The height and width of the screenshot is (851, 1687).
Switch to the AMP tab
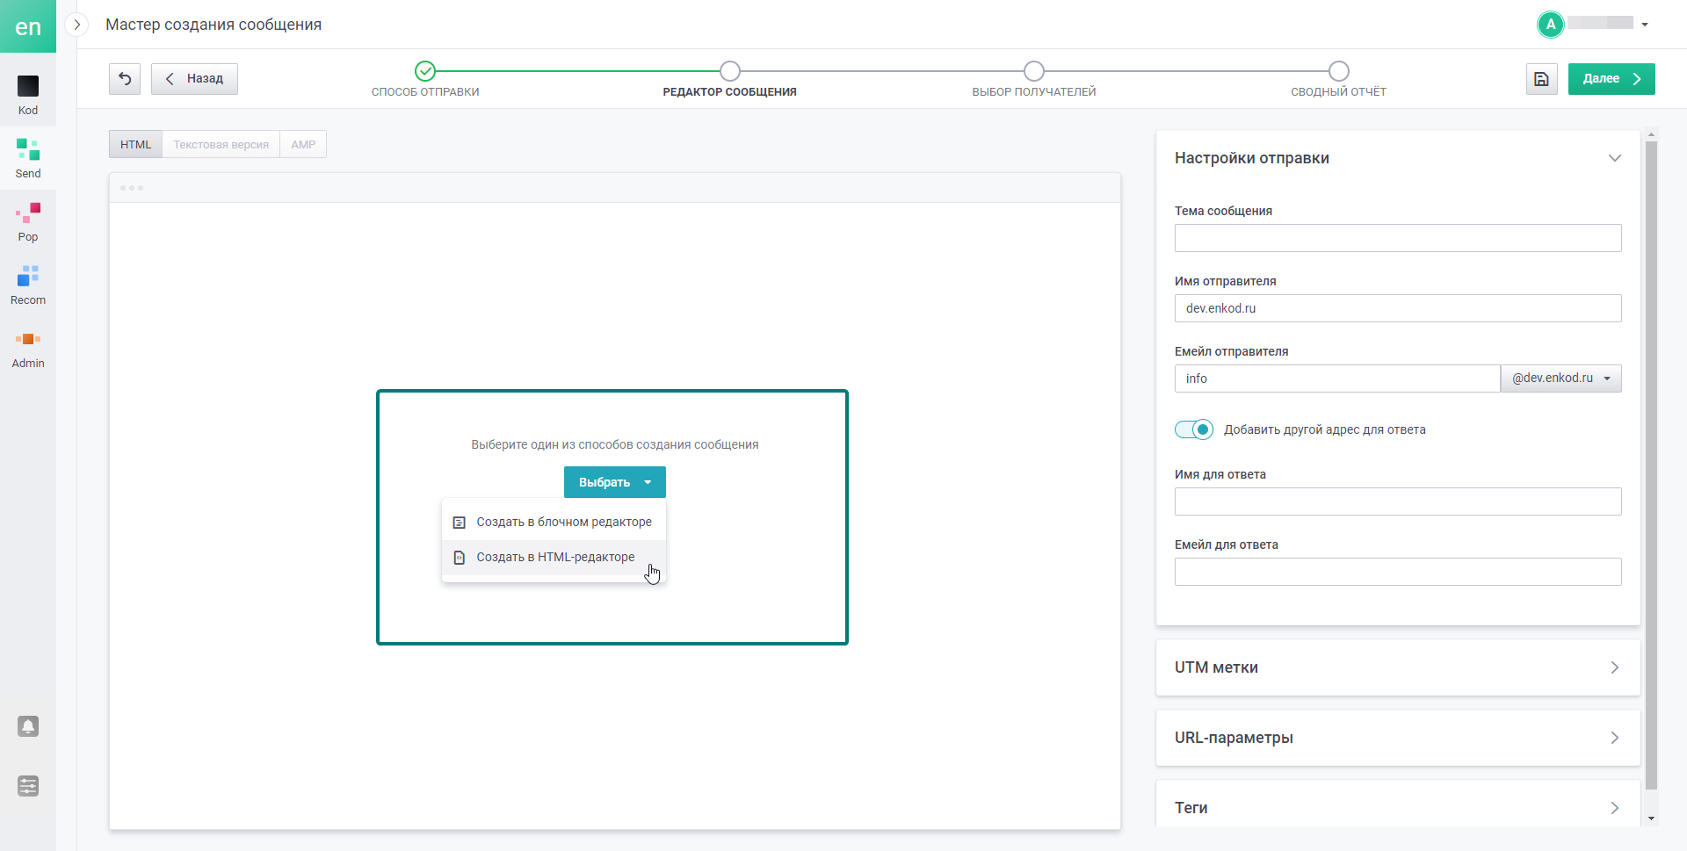click(303, 145)
